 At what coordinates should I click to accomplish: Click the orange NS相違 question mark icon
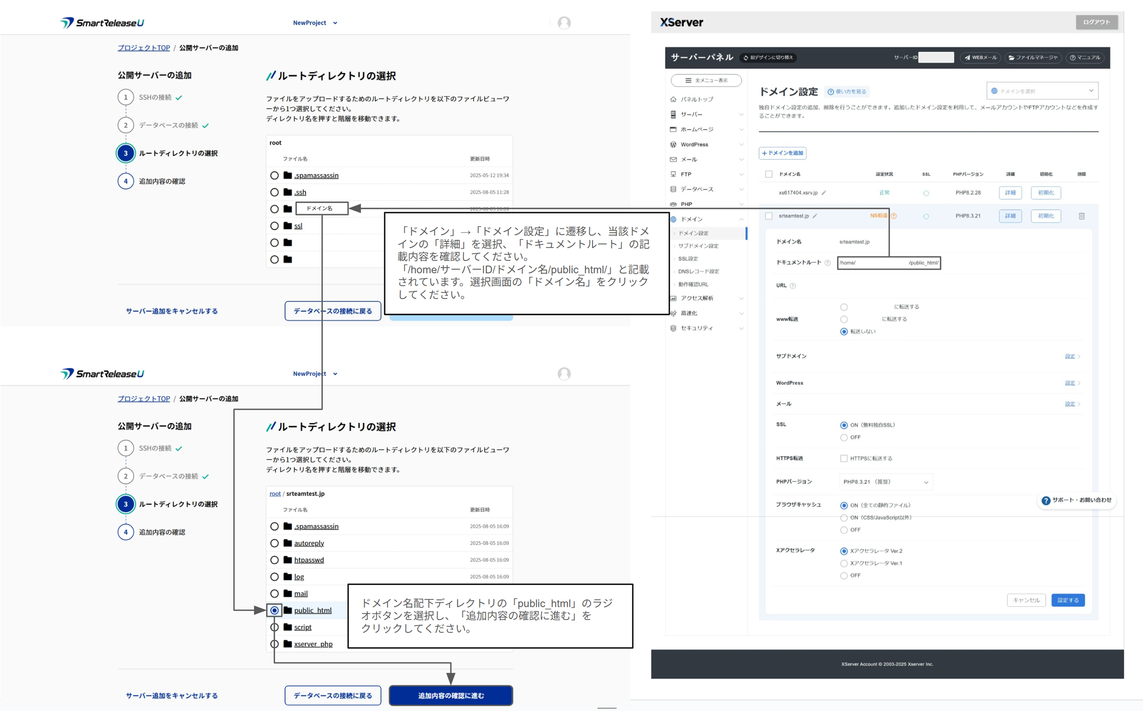pos(893,216)
